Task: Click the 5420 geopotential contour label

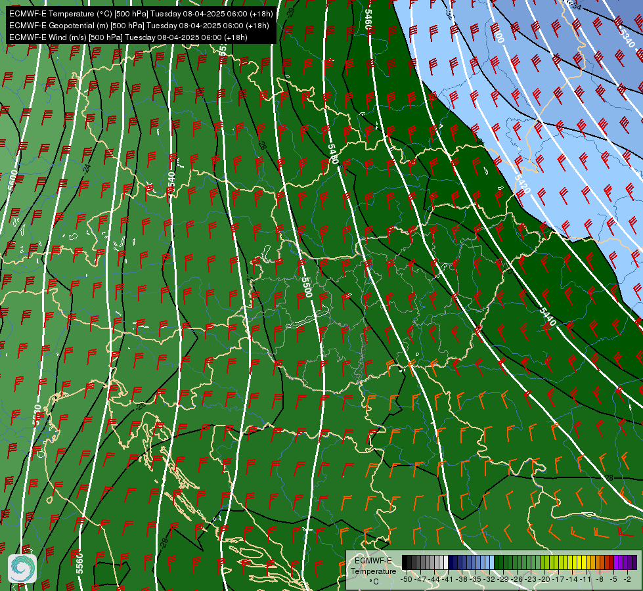Action: (522, 185)
